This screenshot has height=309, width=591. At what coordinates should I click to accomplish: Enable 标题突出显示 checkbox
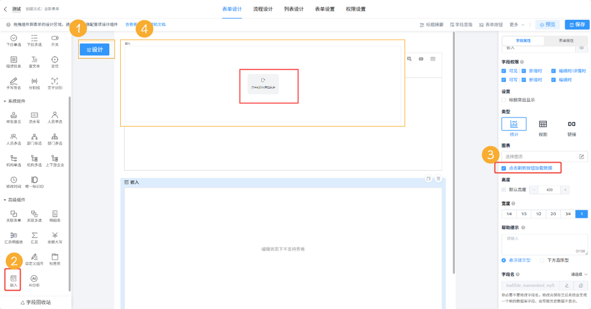point(504,100)
